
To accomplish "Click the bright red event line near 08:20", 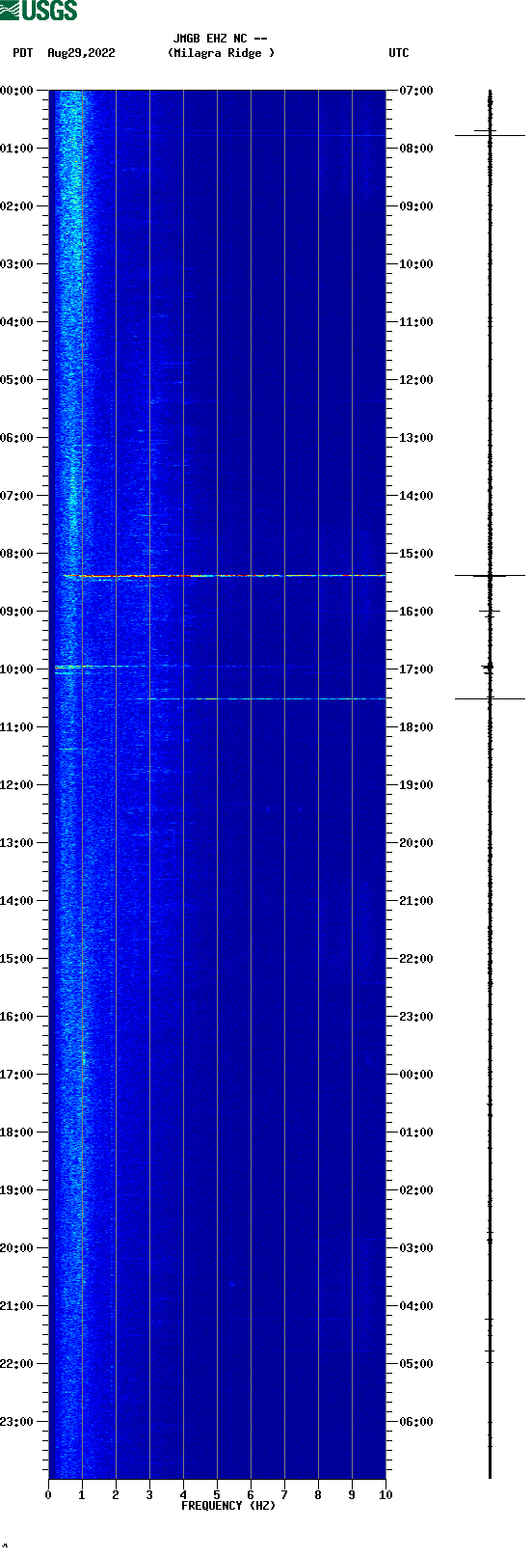I will [225, 575].
